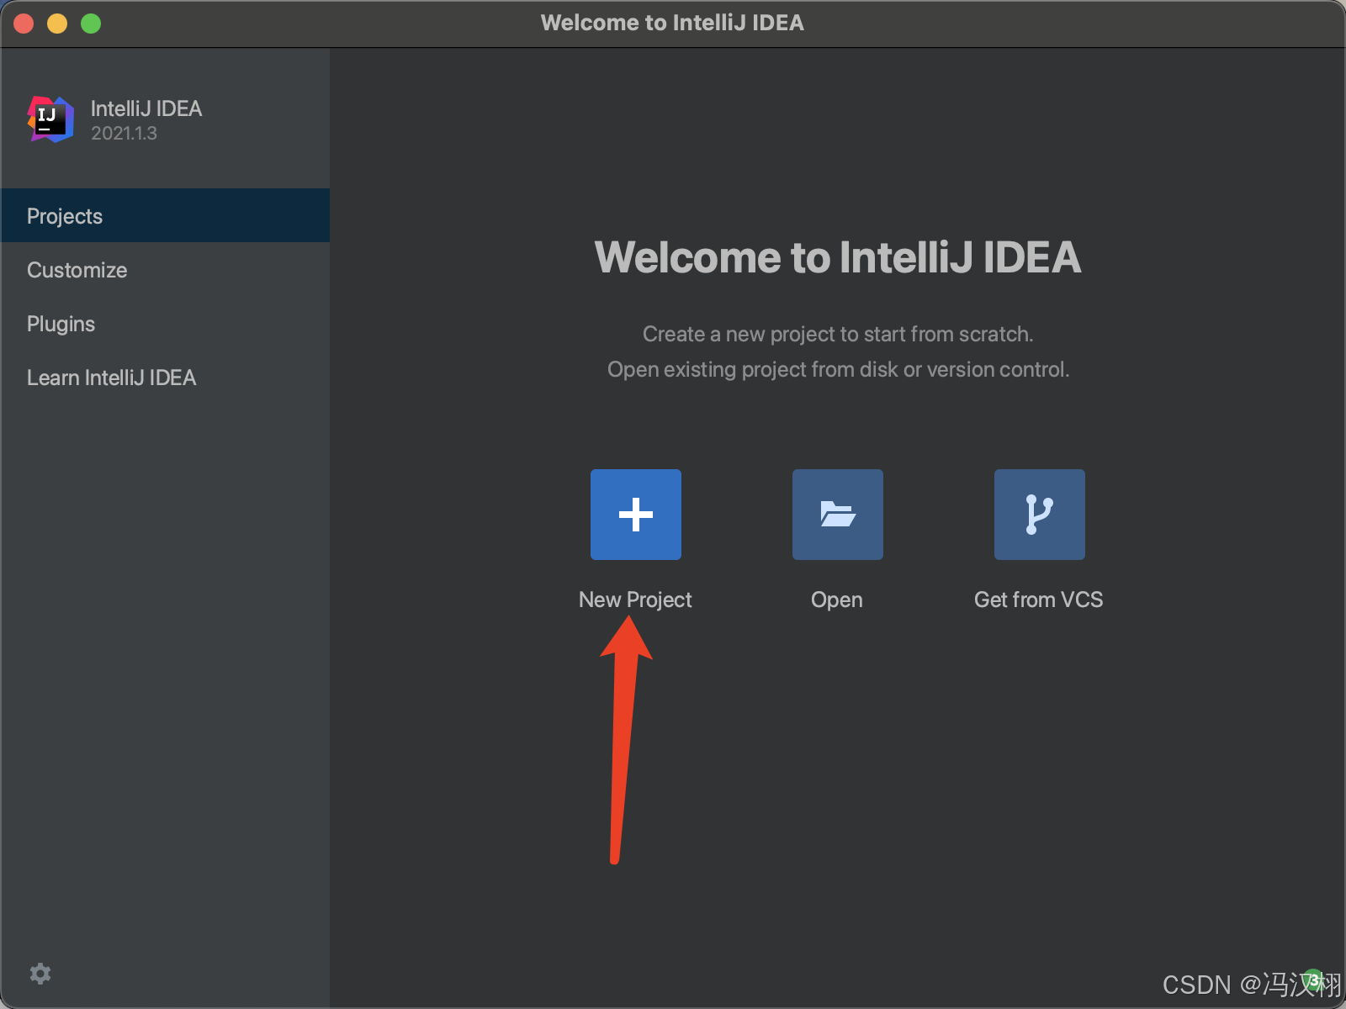Viewport: 1346px width, 1009px height.
Task: Click the Open folder icon
Action: 838,515
